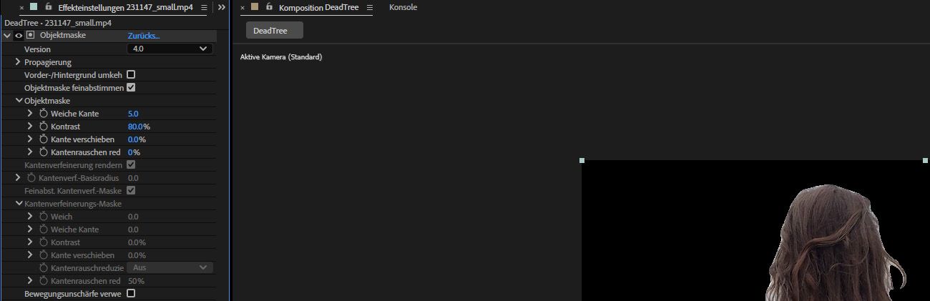Viewport: 930px width, 301px height.
Task: Click Kante verschieben value under Objektmaske
Action: point(137,139)
